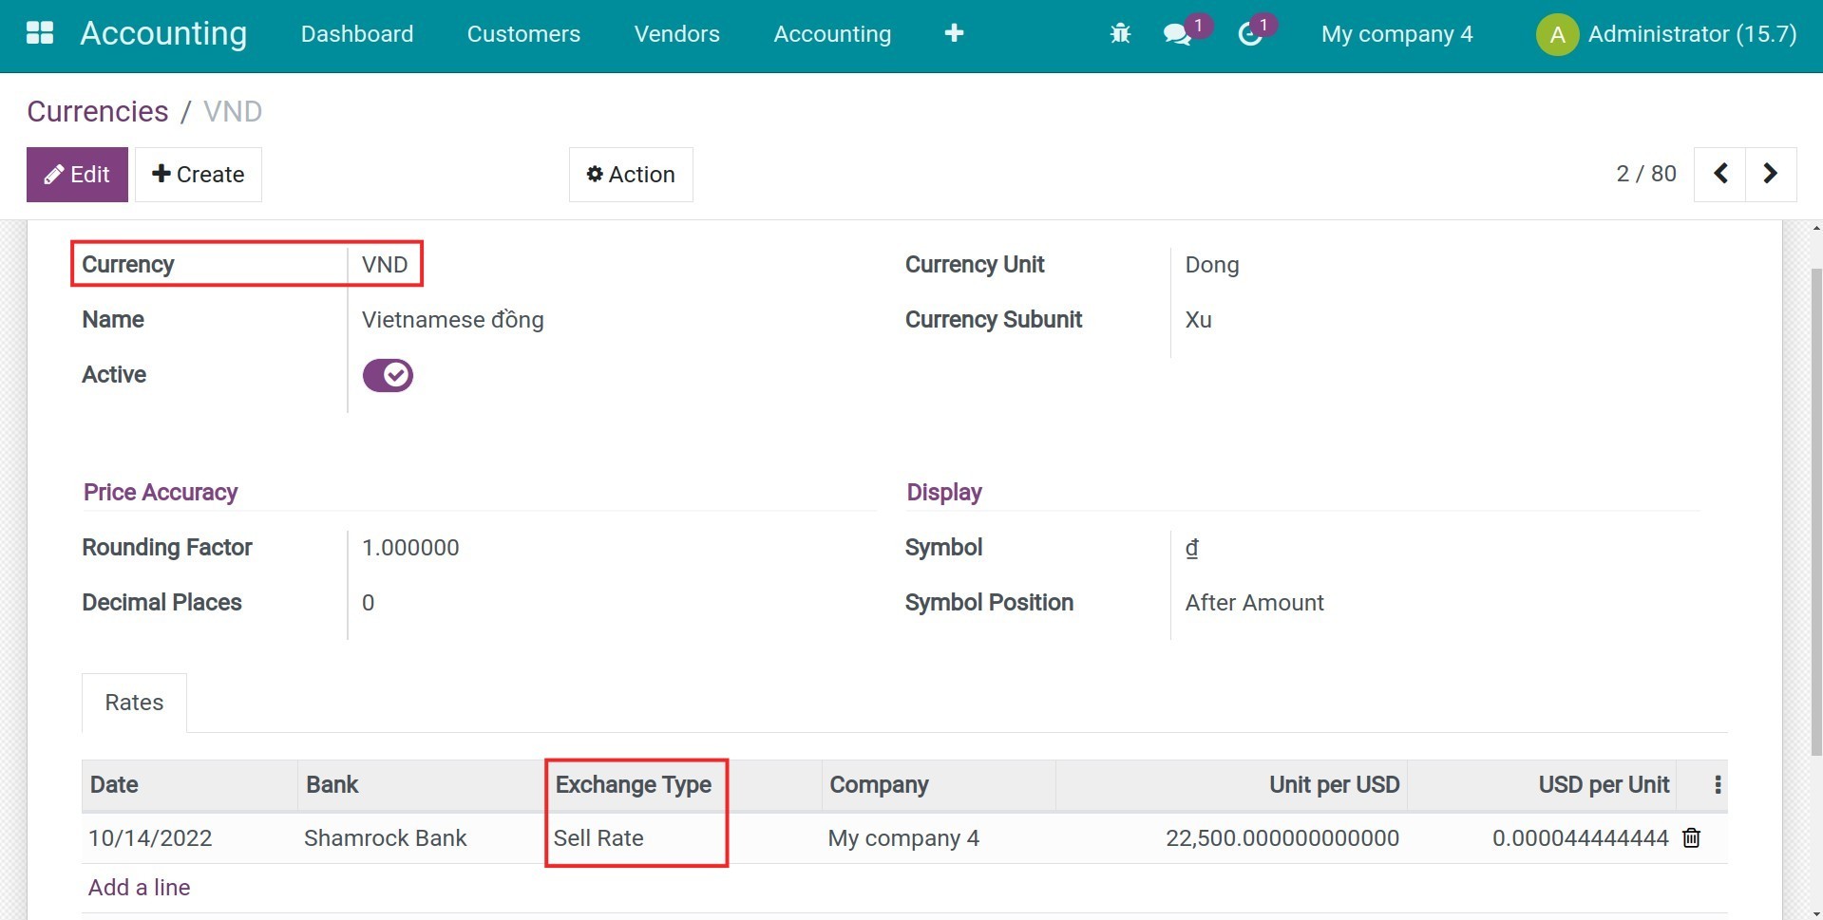
Task: Click the Currencies breadcrumb
Action: (x=98, y=111)
